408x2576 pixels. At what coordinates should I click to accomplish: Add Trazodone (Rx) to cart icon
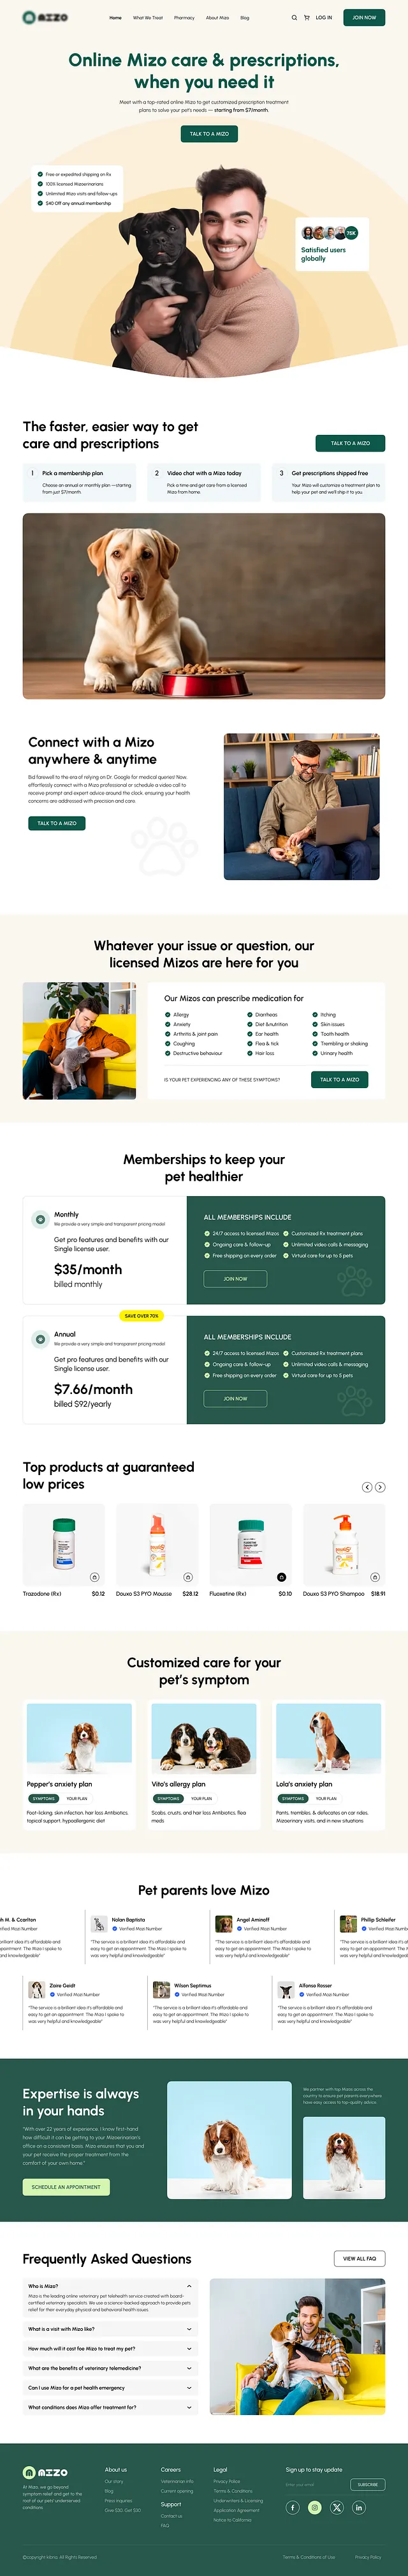pos(95,1577)
